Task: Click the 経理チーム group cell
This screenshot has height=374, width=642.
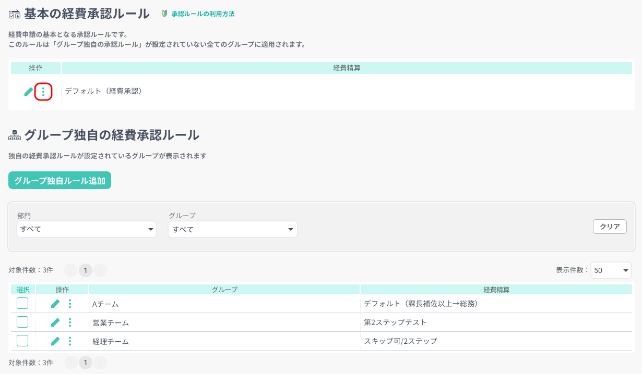Action: pyautogui.click(x=224, y=341)
